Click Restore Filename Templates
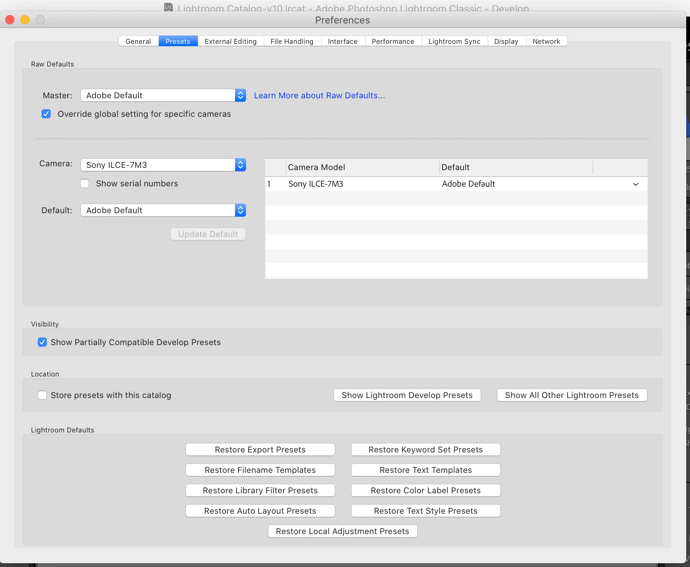The width and height of the screenshot is (690, 567). (260, 470)
